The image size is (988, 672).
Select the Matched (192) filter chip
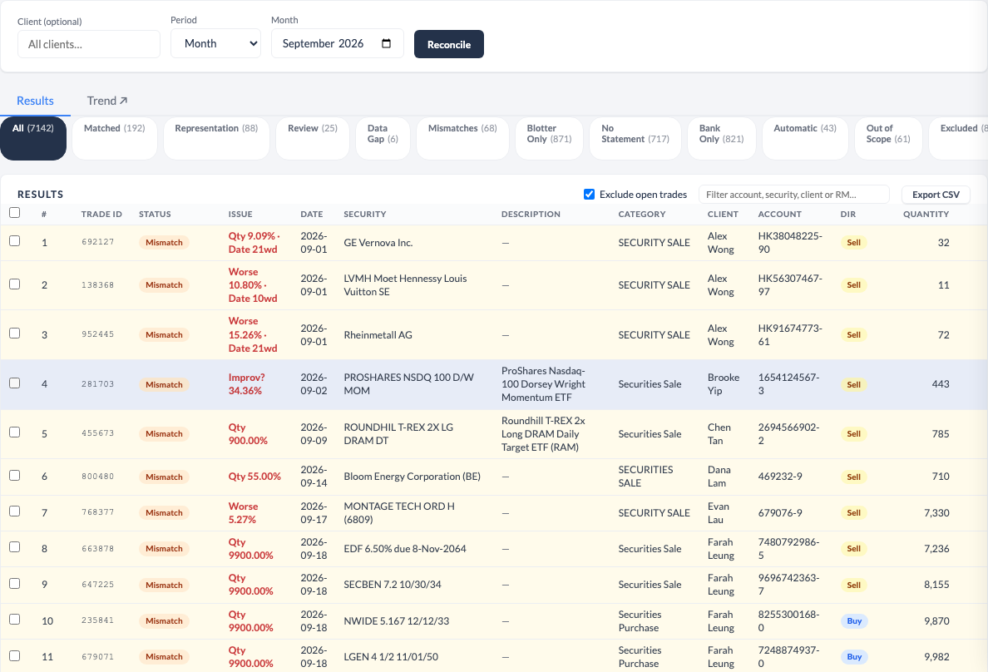tap(115, 138)
